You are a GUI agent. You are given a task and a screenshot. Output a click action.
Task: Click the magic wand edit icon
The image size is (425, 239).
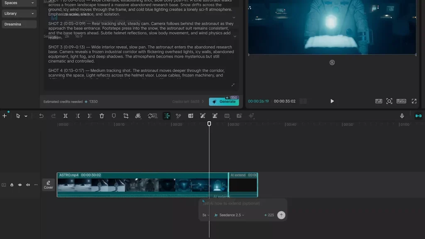[178, 116]
